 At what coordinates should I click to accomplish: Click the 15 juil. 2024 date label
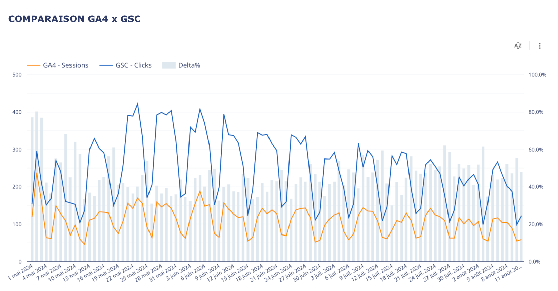pyautogui.click(x=379, y=273)
